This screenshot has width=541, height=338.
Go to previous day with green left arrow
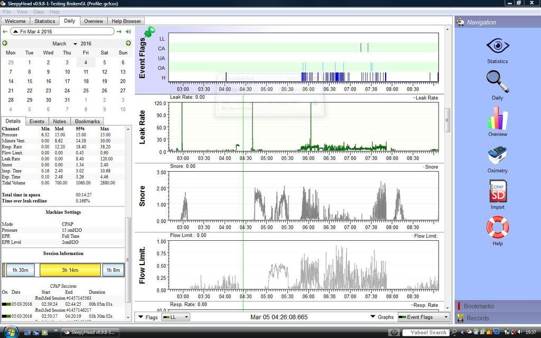(x=5, y=31)
